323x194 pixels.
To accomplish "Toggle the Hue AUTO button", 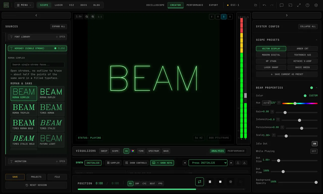I will (266, 103).
